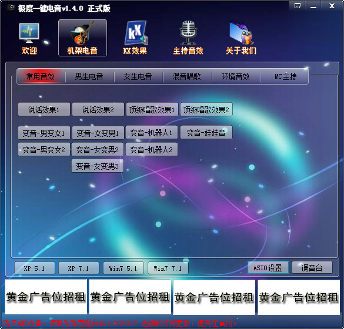Select 变音-女变男3 voice changer

98,166
